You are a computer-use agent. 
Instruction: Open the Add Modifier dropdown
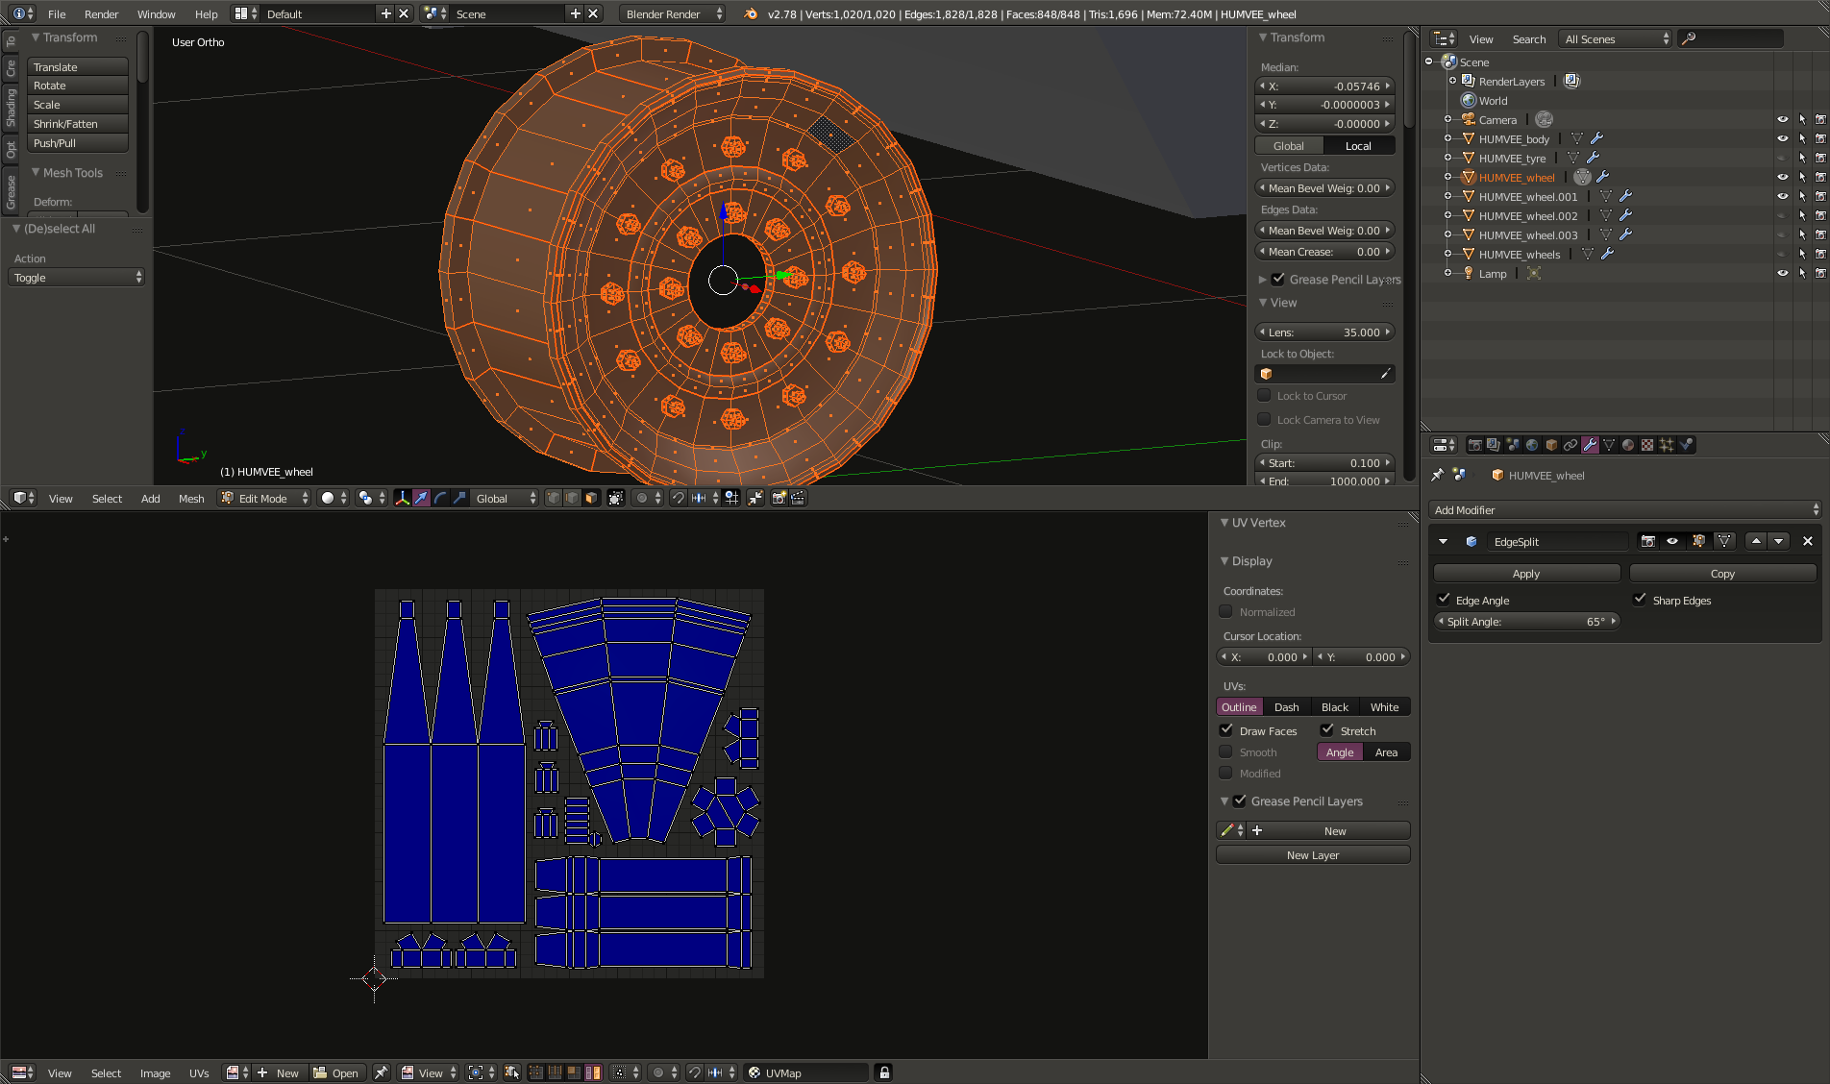(1624, 509)
